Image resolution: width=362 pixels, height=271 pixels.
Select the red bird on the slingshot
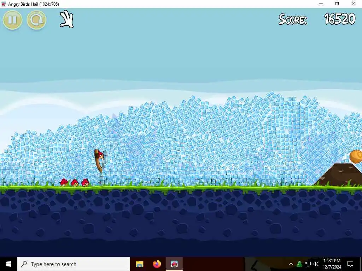coord(100,155)
